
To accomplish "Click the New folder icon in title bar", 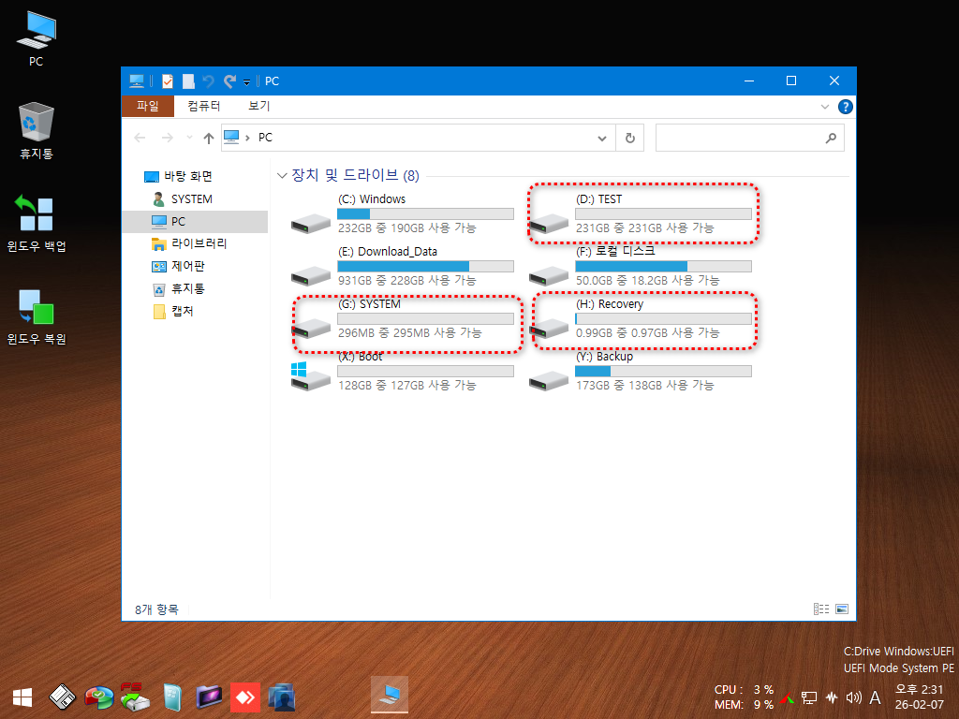I will point(188,81).
